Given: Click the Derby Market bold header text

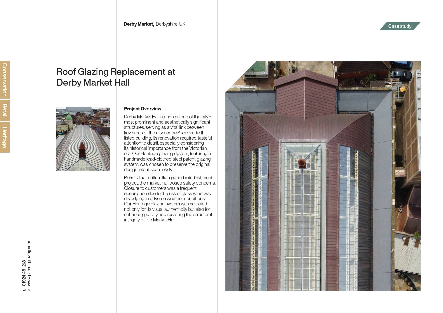Looking at the screenshot, I should [x=138, y=24].
